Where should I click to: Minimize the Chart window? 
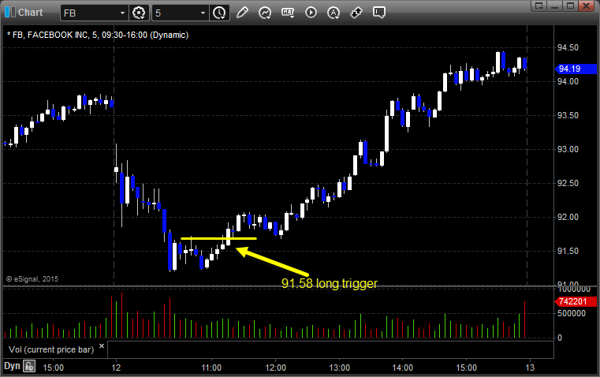(555, 6)
